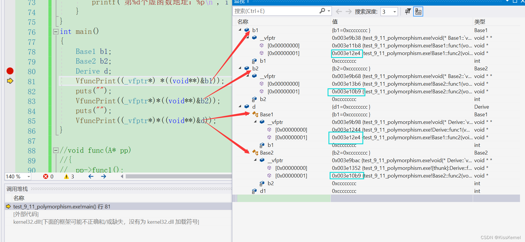525x242 pixels.
Task: Click the yellow current-statement arrow at line 81
Action: click(x=10, y=81)
